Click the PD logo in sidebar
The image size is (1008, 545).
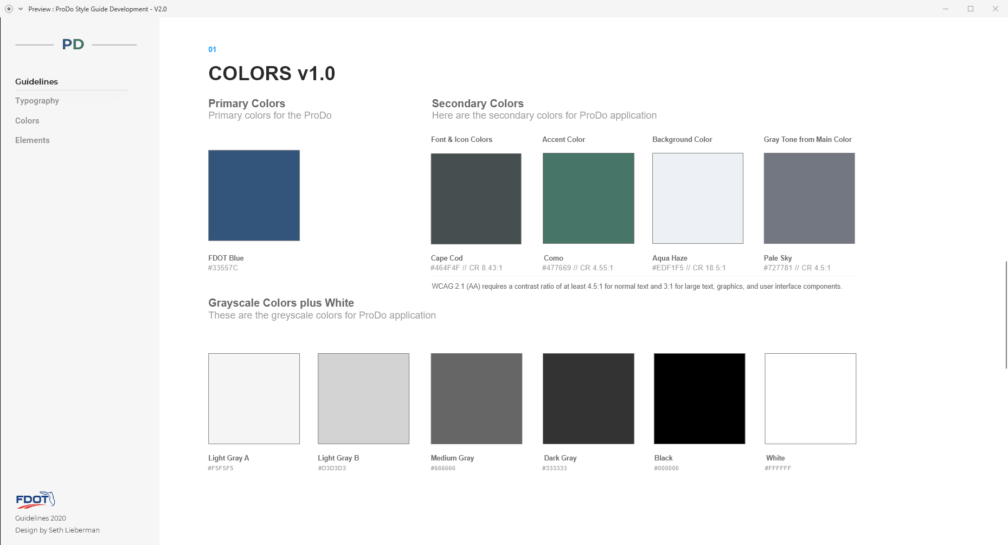[x=73, y=44]
